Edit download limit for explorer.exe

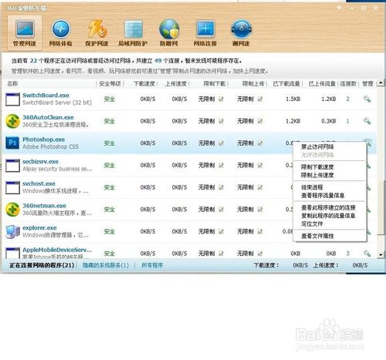coord(221,231)
